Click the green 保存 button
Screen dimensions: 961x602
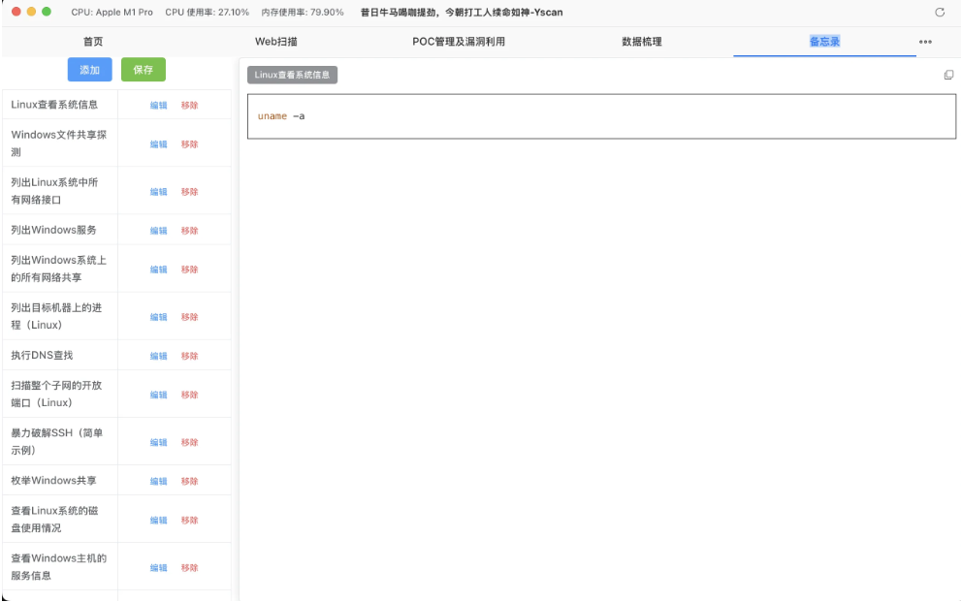tap(144, 70)
